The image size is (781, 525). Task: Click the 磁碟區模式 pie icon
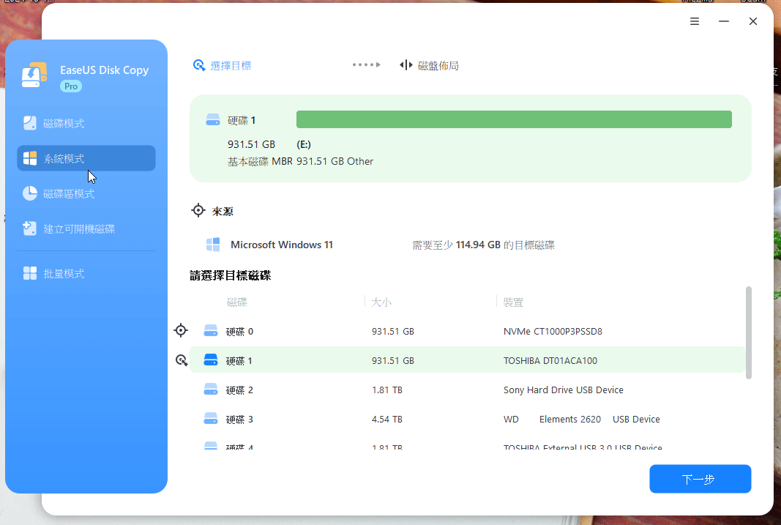click(30, 193)
